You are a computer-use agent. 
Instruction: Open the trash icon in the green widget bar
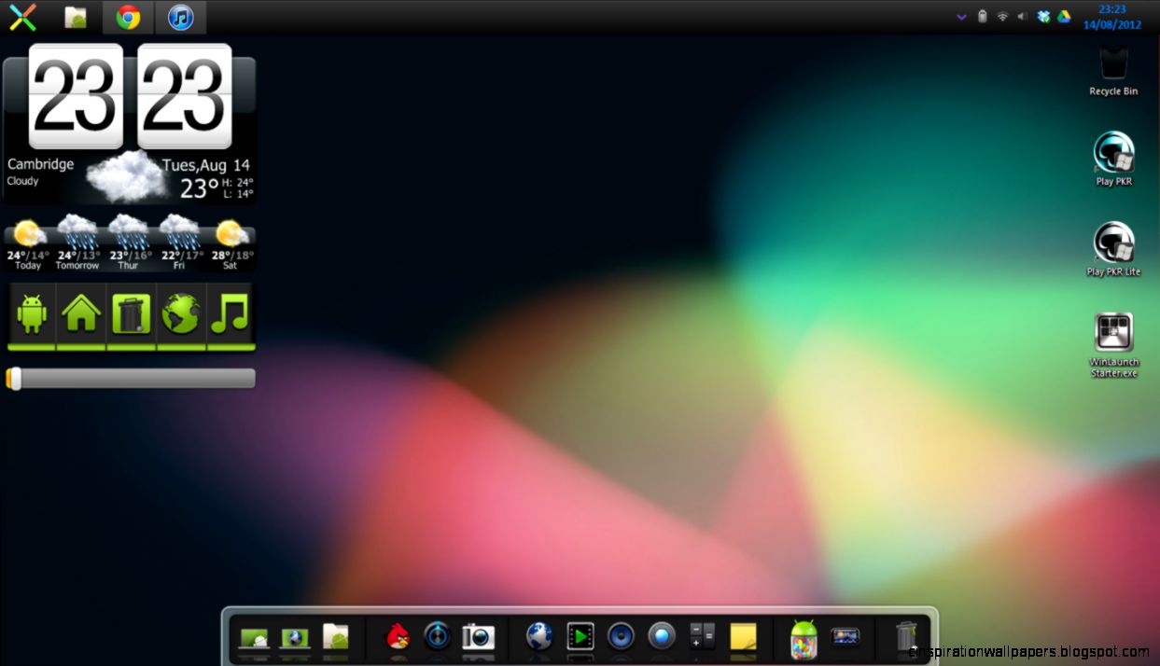(131, 317)
